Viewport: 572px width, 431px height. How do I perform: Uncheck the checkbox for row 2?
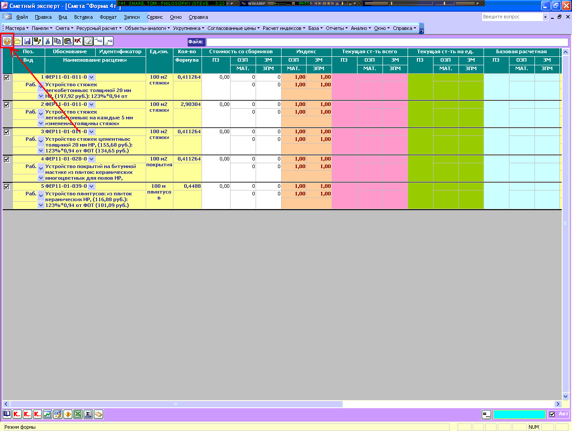[7, 105]
